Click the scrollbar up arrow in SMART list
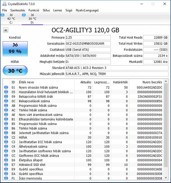Viewport: 171px width, 183px height. coord(166,81)
